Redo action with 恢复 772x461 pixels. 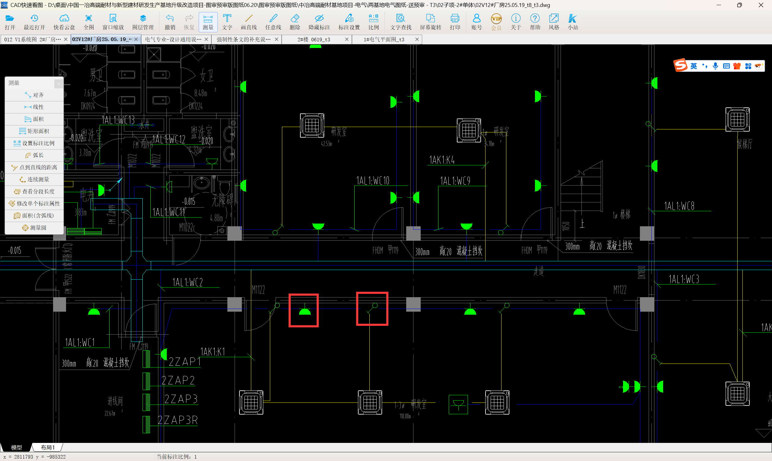[x=189, y=22]
